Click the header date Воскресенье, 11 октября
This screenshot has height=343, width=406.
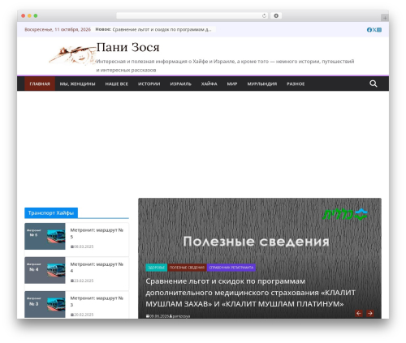[x=58, y=29]
